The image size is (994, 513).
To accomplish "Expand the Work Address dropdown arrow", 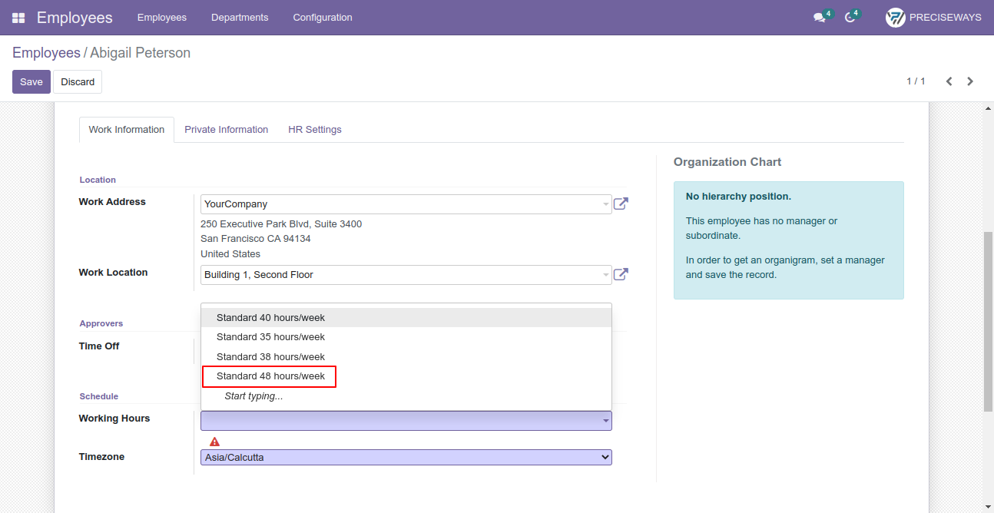I will point(606,204).
